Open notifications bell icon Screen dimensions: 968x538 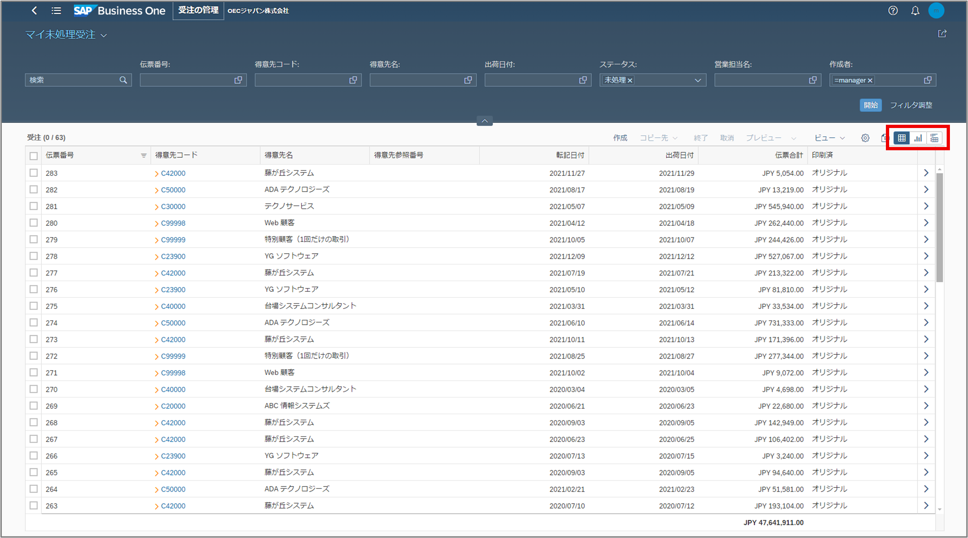click(x=915, y=11)
